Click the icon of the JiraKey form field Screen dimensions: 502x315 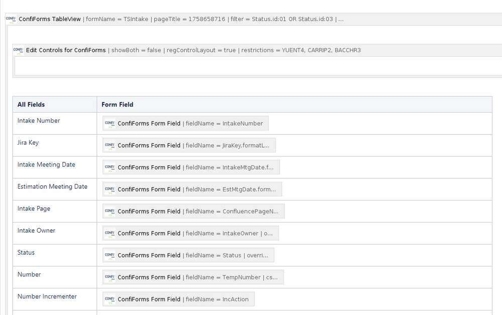click(x=110, y=145)
